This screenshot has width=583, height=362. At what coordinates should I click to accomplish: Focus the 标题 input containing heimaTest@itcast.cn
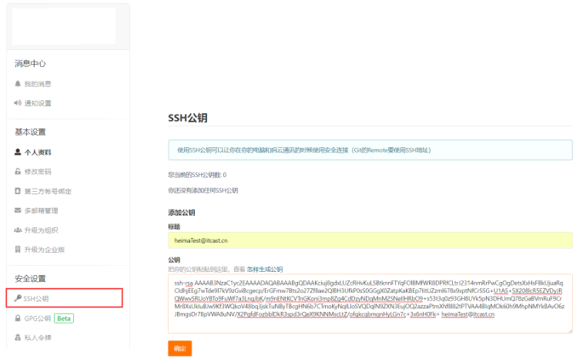pos(370,240)
